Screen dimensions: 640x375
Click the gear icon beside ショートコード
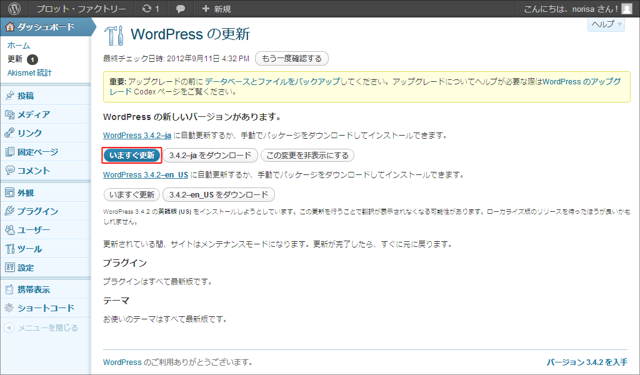(x=9, y=308)
